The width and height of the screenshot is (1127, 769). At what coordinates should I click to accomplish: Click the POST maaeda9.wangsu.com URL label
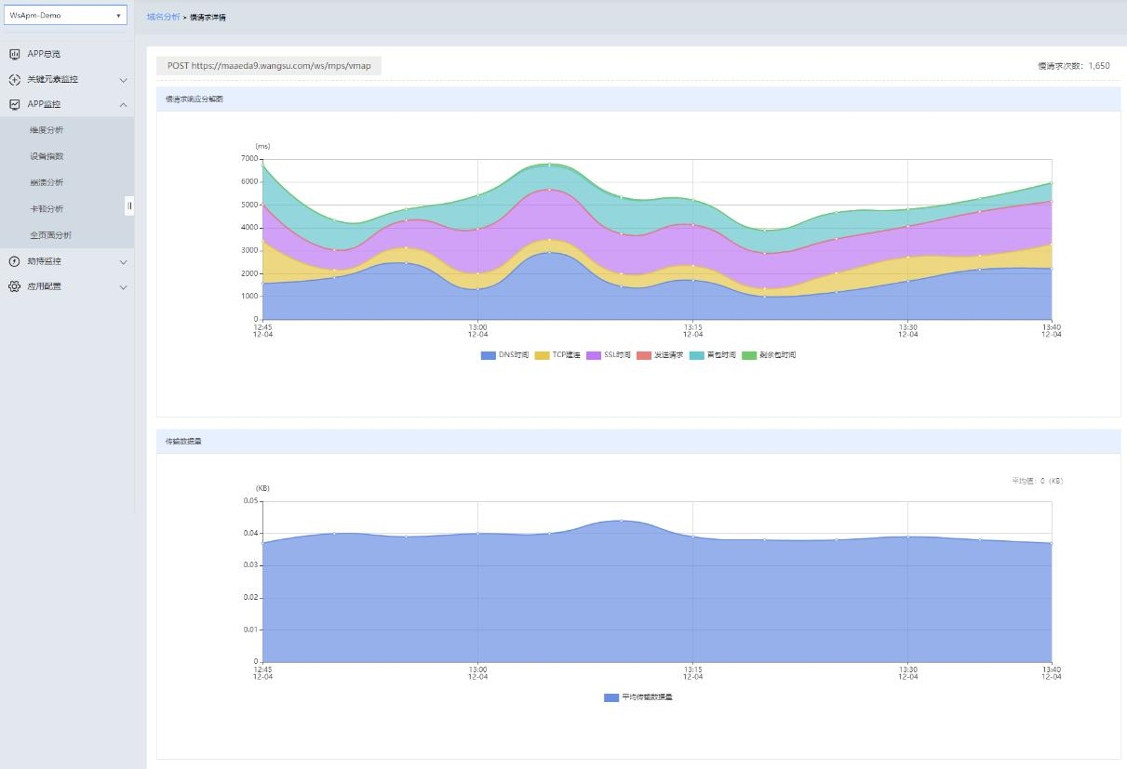pyautogui.click(x=269, y=66)
